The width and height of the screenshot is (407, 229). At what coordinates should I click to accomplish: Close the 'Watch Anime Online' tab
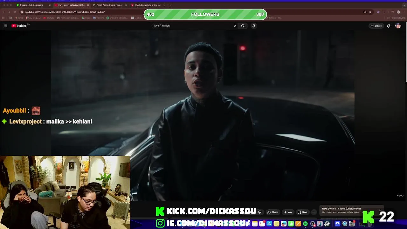(x=126, y=5)
